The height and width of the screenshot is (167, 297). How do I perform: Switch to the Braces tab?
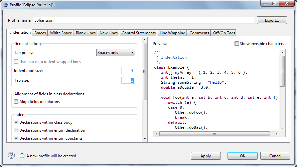click(40, 33)
